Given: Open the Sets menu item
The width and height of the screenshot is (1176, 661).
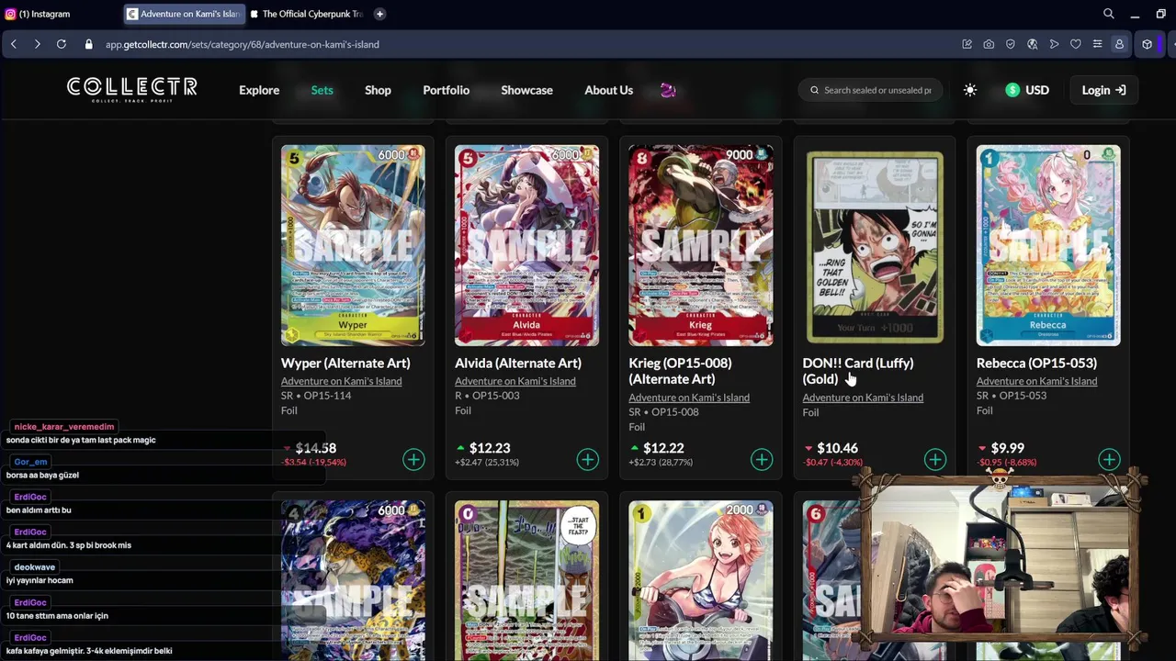Looking at the screenshot, I should pyautogui.click(x=322, y=90).
